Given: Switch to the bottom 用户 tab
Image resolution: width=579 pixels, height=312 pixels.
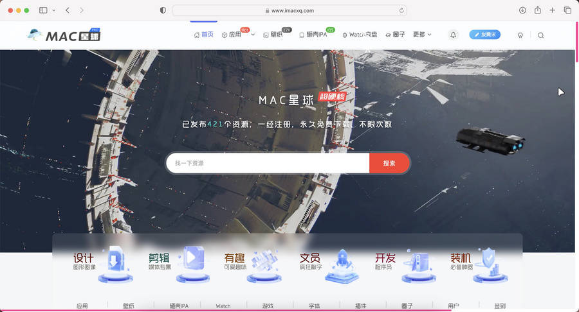Looking at the screenshot, I should 454,306.
